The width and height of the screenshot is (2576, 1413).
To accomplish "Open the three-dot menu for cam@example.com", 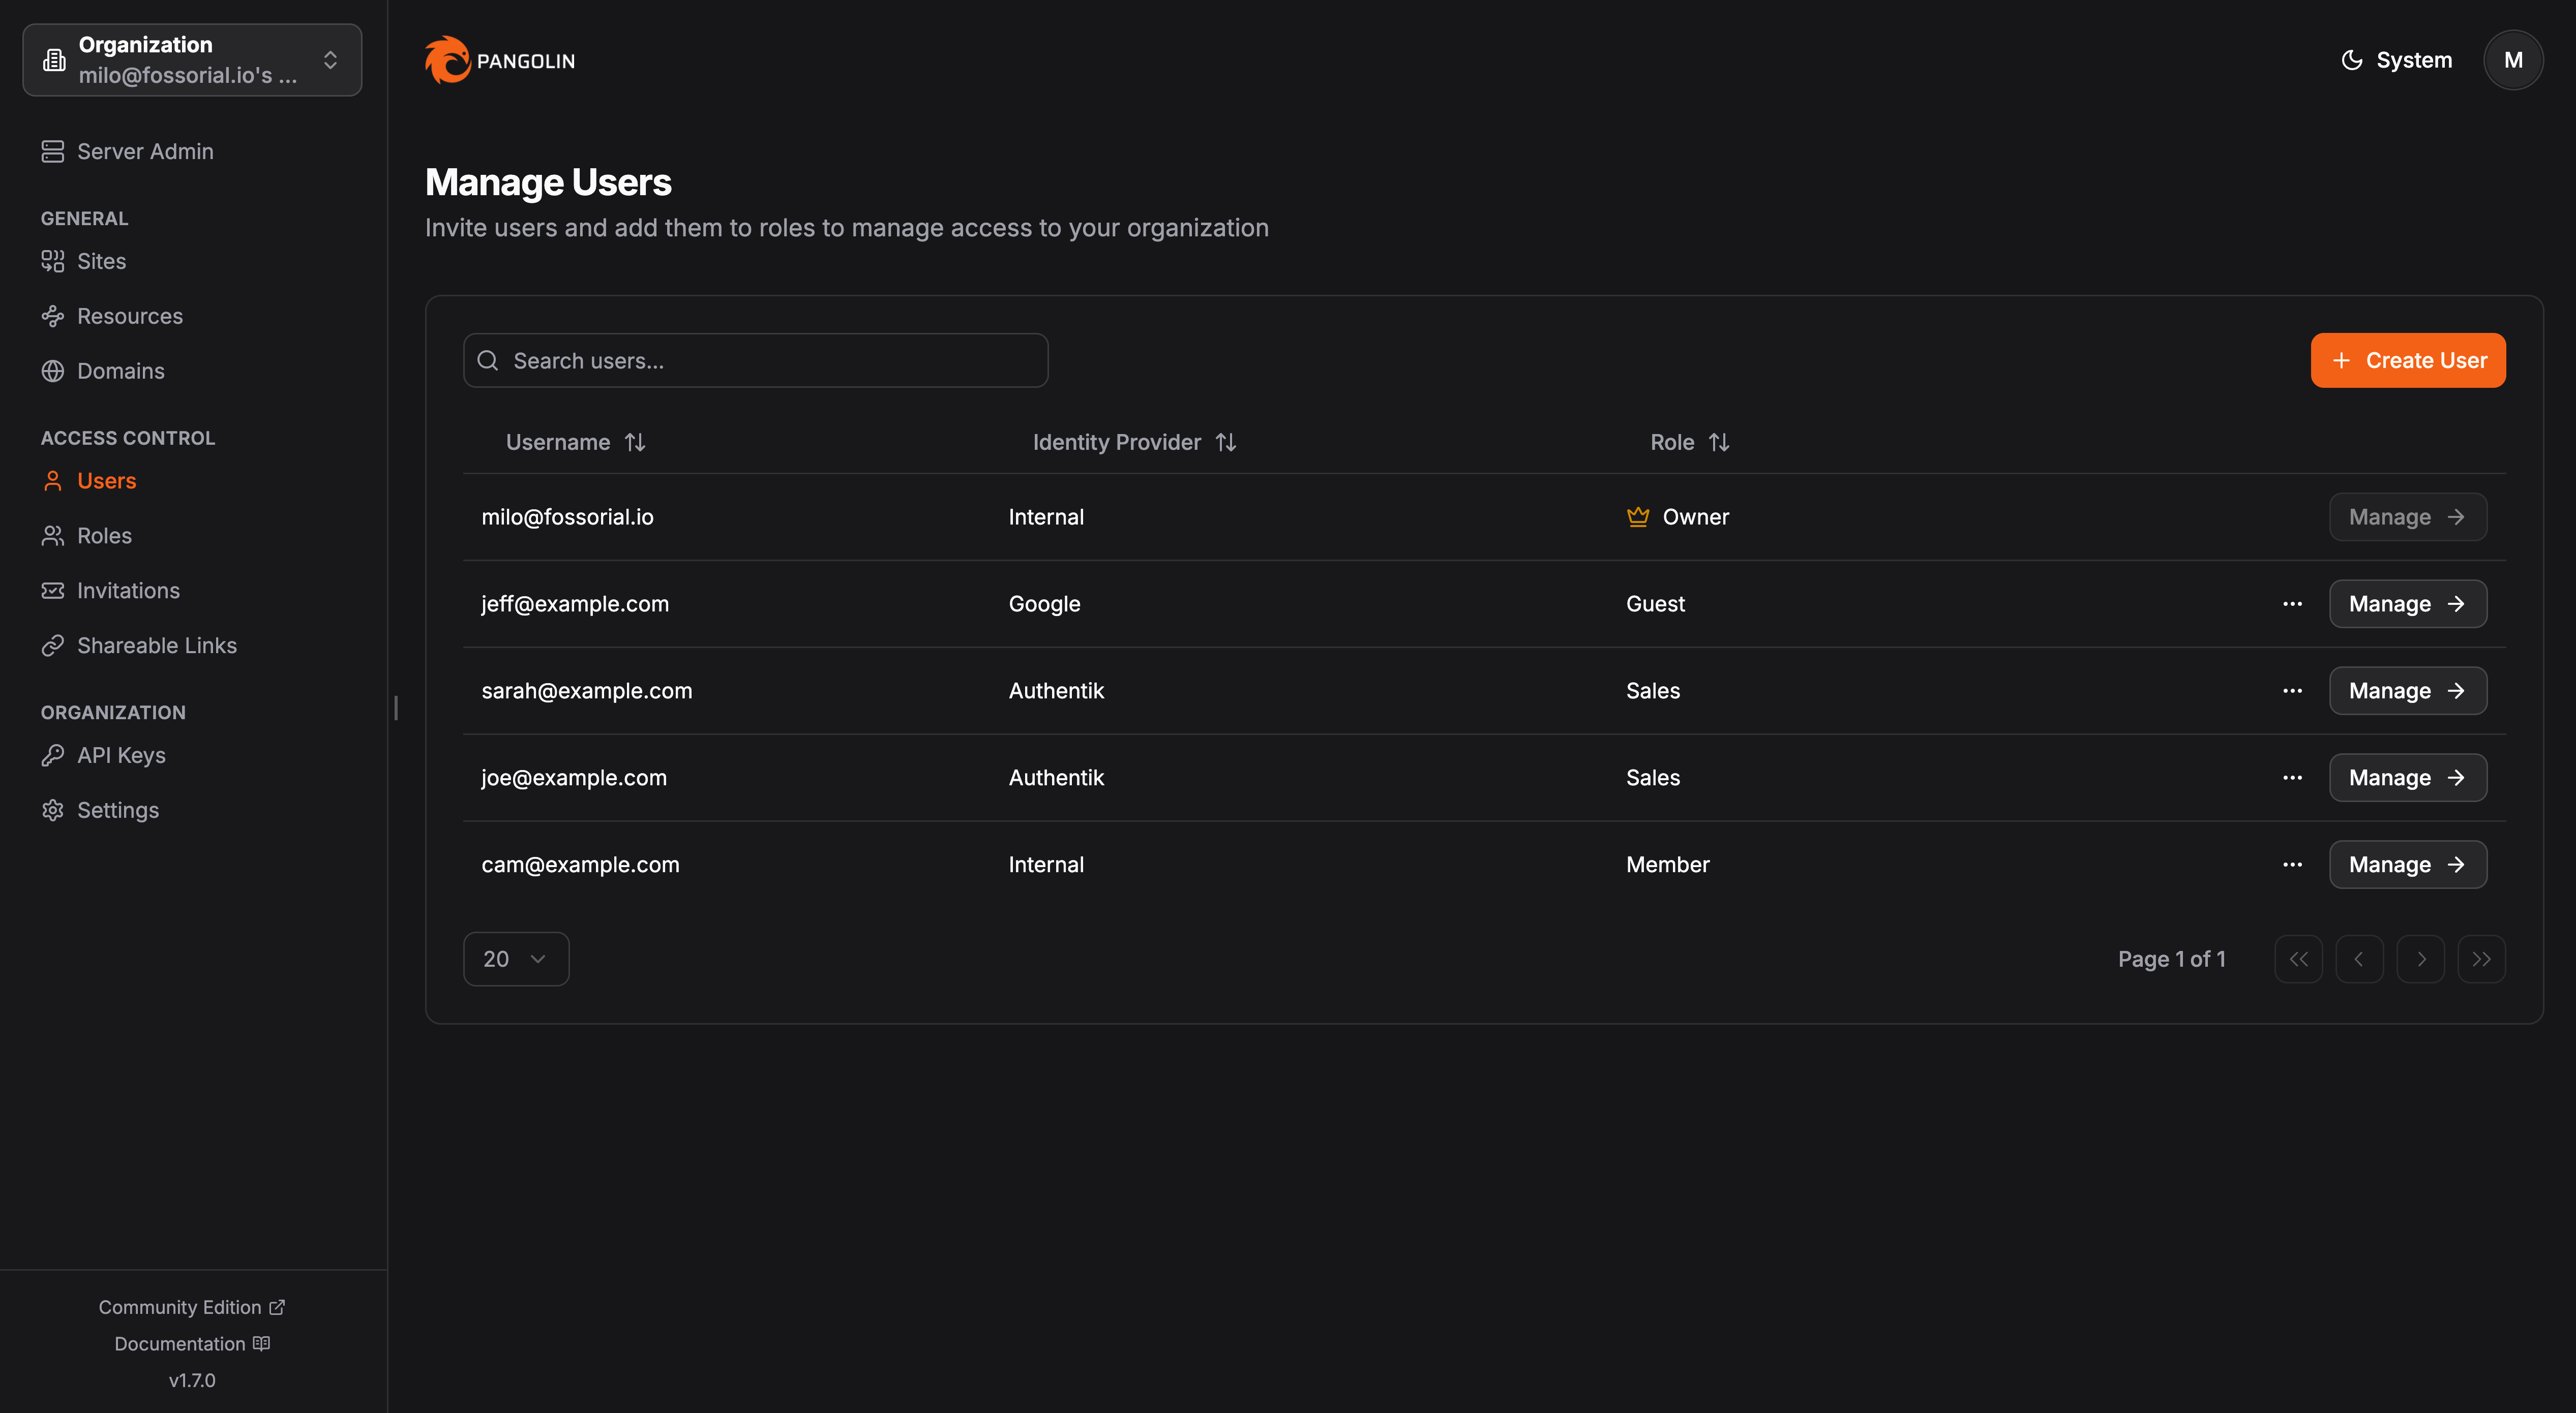I will (x=2292, y=865).
